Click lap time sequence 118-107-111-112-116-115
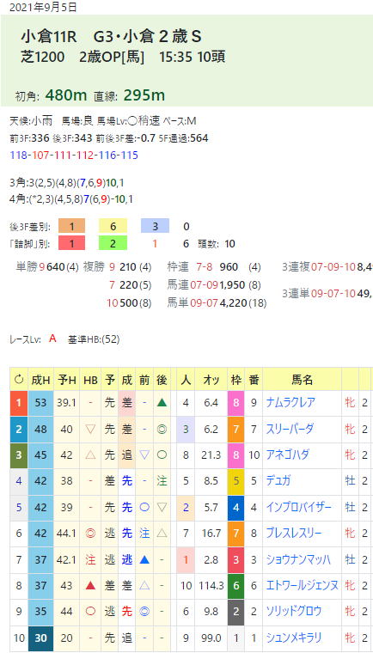Screen dimensions: 373x659 point(74,155)
